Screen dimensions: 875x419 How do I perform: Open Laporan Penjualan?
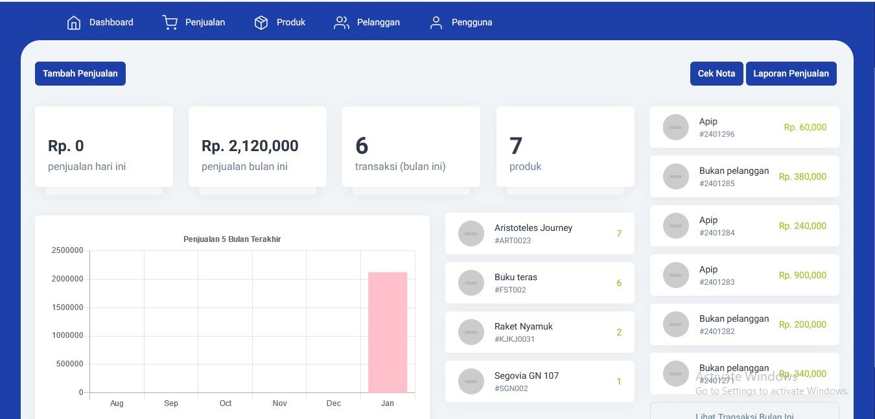click(x=791, y=73)
